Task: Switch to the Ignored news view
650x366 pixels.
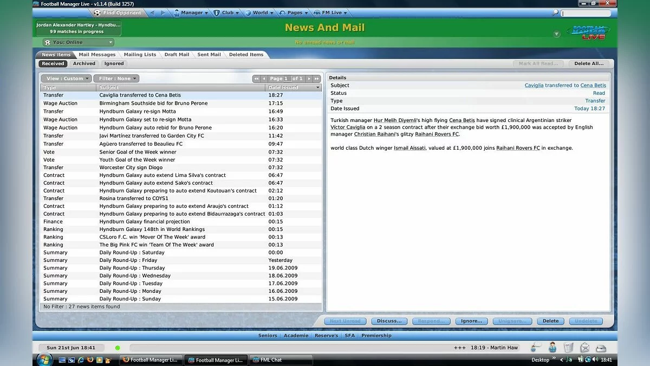Action: 114,63
